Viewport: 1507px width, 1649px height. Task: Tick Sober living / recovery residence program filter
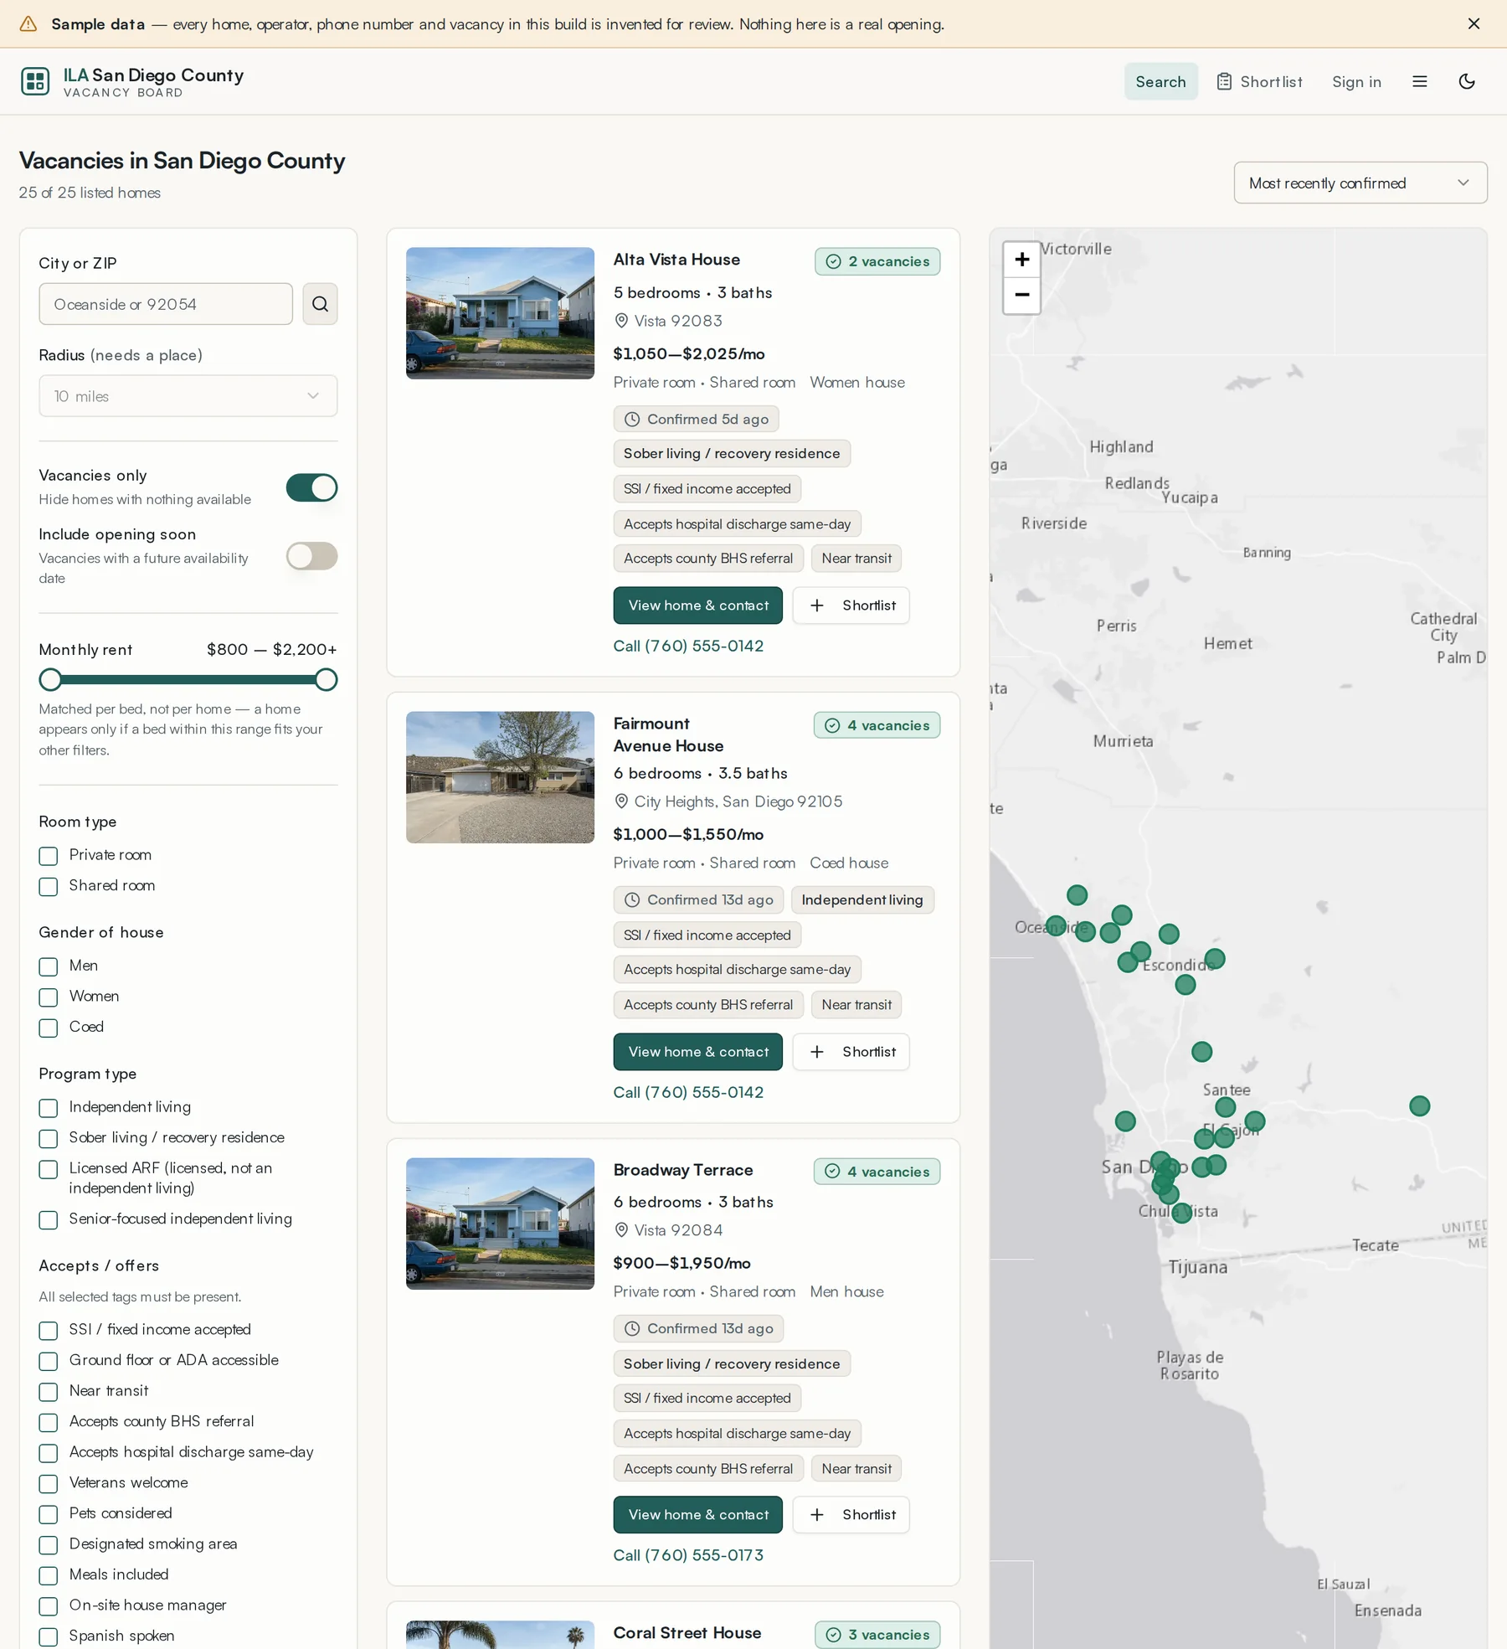point(49,1139)
